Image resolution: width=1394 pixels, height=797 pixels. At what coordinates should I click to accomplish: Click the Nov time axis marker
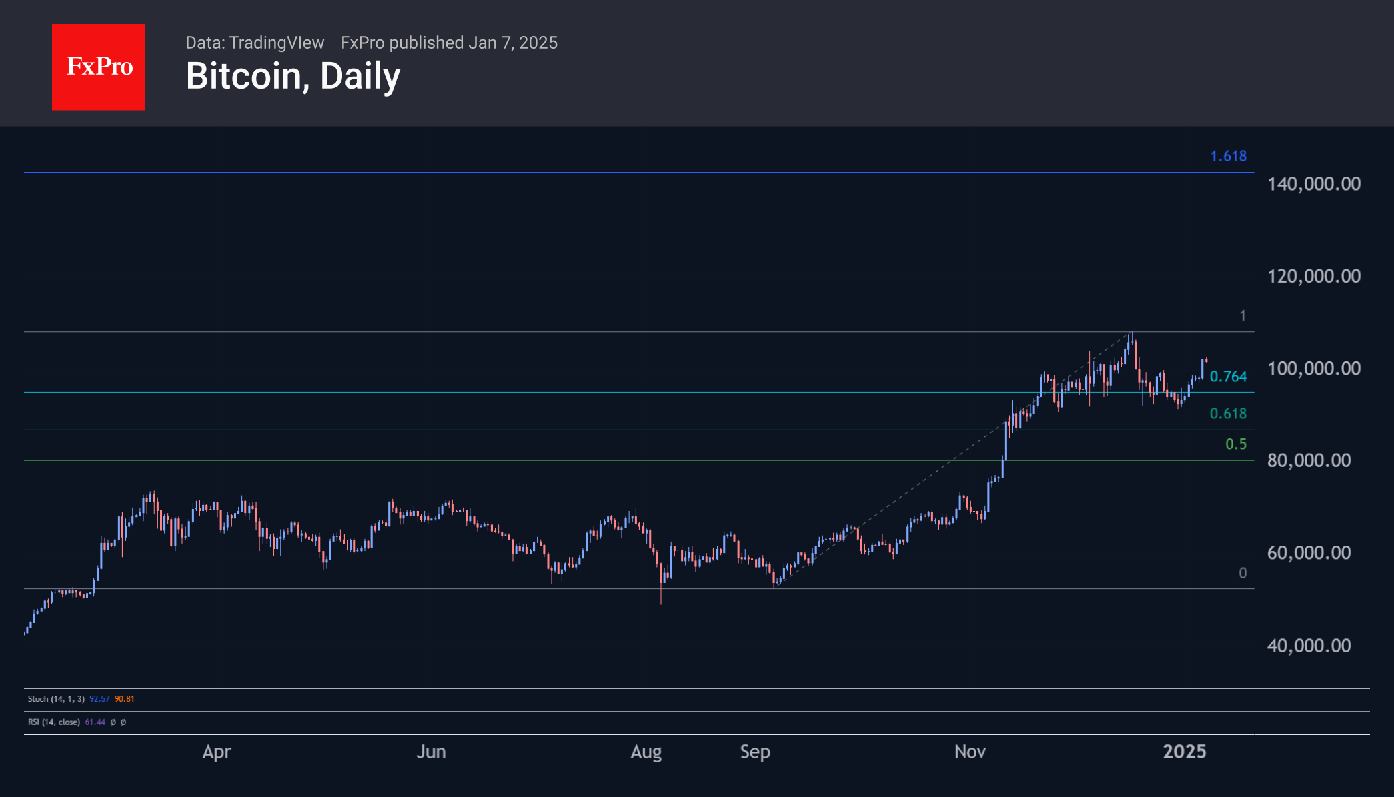pos(970,752)
